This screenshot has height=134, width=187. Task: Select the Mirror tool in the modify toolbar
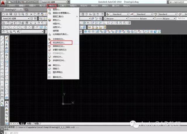tap(7, 44)
